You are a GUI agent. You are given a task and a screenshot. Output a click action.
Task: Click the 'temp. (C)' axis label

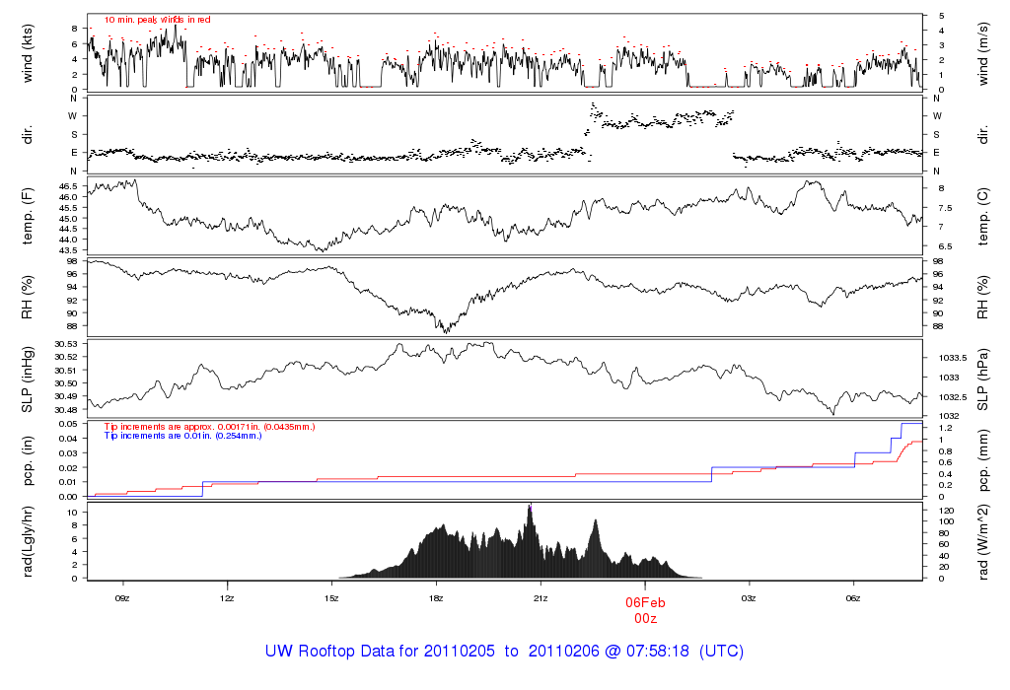[x=983, y=217]
